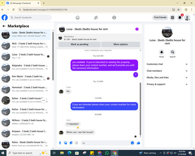Open the taskbar clock and date
The width and height of the screenshot is (195, 156).
(182, 153)
